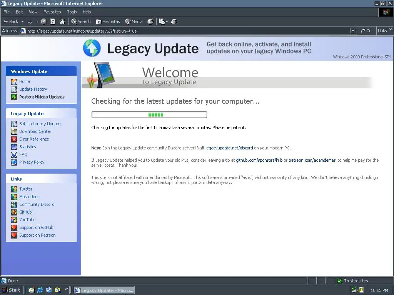The width and height of the screenshot is (394, 295).
Task: Follow the patreon.com/adamdemasi link
Action: 312,160
